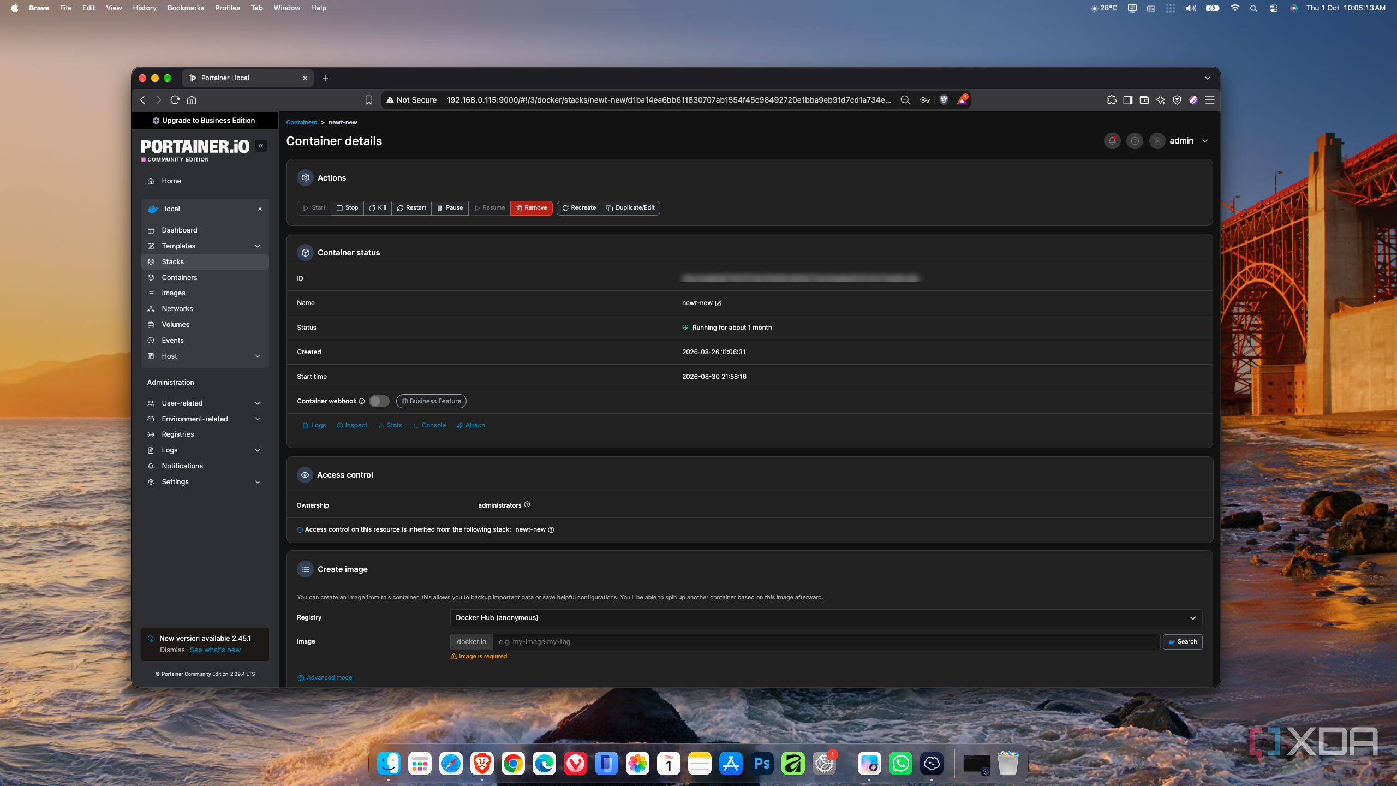Click the edit icon next to newt-new name
Screen dimensions: 1397x786
(x=718, y=303)
